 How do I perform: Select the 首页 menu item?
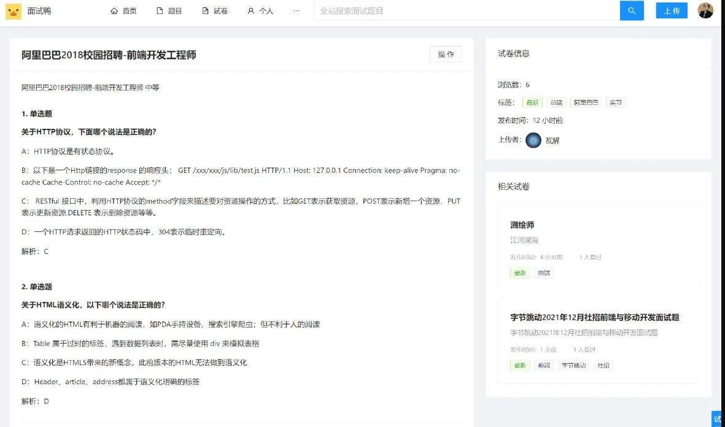(x=130, y=10)
